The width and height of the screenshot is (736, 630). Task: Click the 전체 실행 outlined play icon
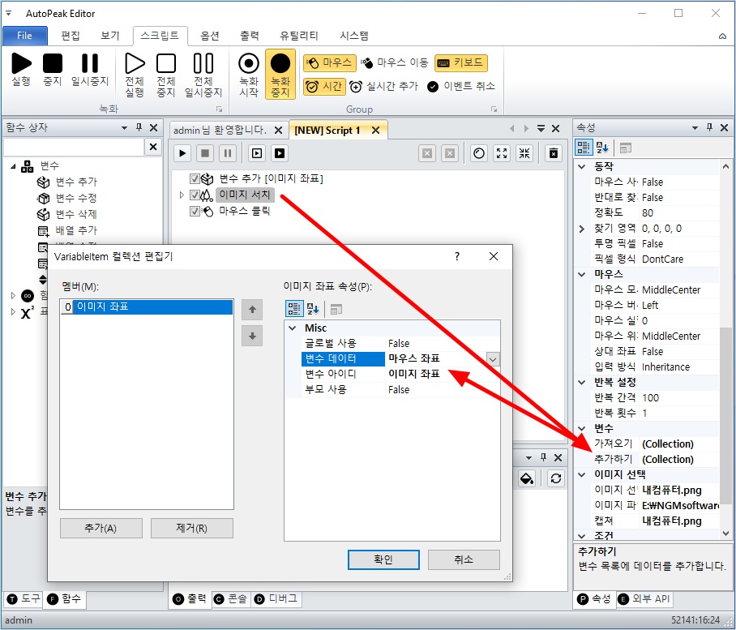point(135,63)
